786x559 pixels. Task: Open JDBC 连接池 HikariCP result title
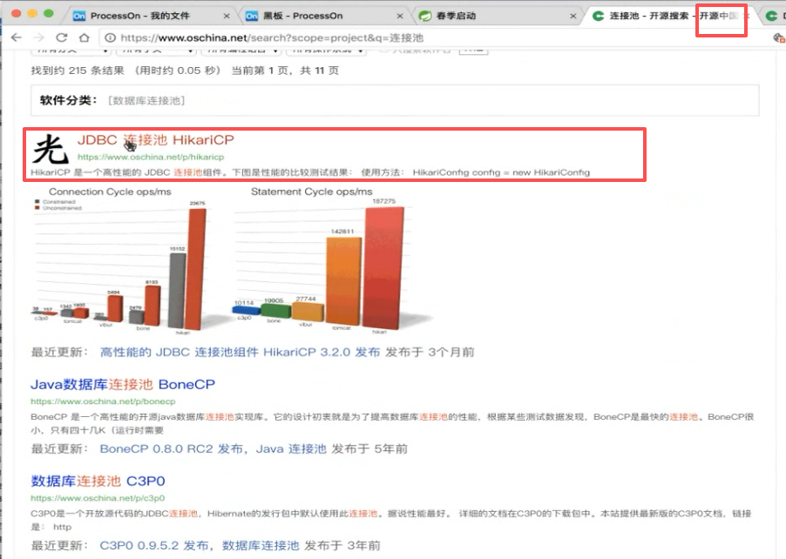(x=155, y=139)
